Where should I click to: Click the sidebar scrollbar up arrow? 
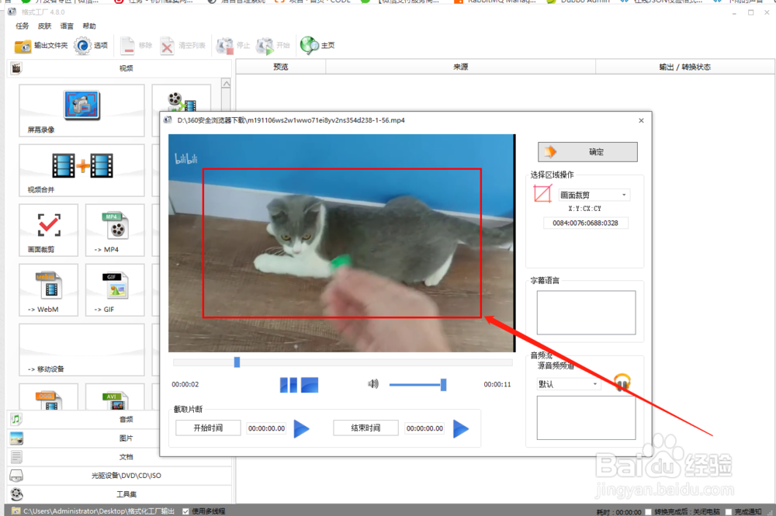[x=226, y=84]
